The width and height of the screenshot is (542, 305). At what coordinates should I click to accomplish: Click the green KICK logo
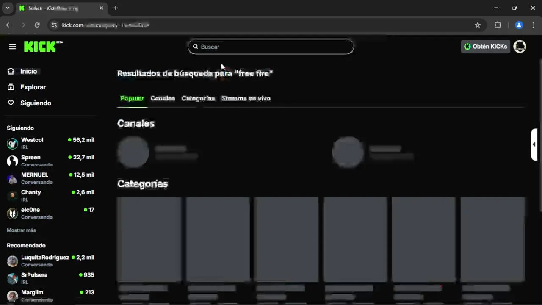(x=43, y=46)
